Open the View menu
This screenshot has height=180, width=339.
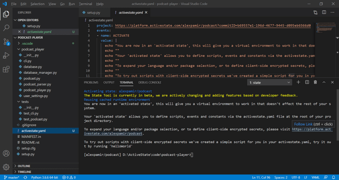52,4
